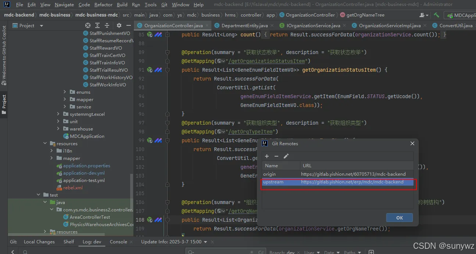Open the Refactor menu

click(103, 5)
